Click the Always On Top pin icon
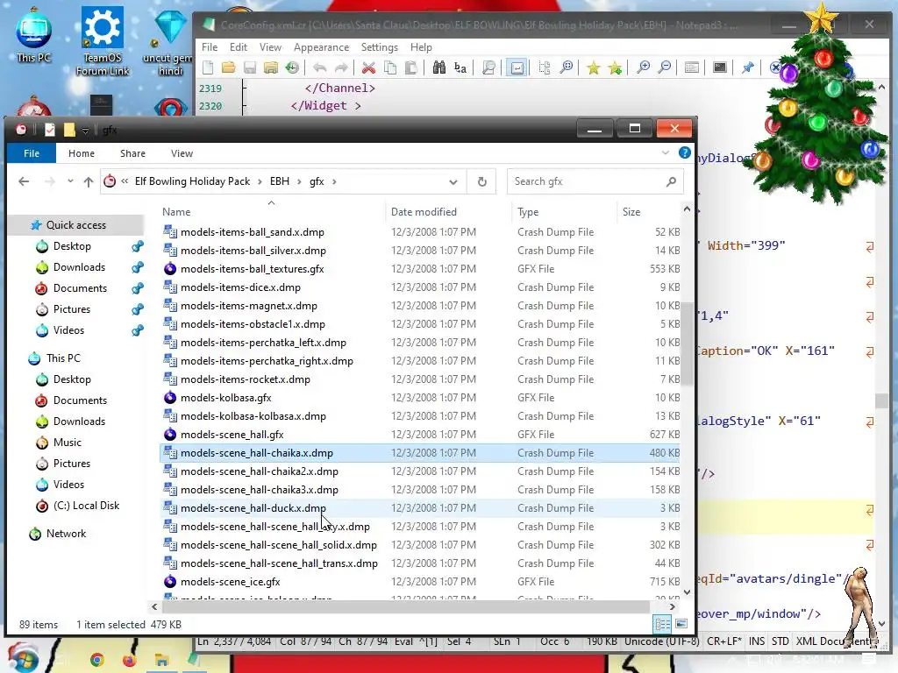This screenshot has height=673, width=898. (x=747, y=68)
